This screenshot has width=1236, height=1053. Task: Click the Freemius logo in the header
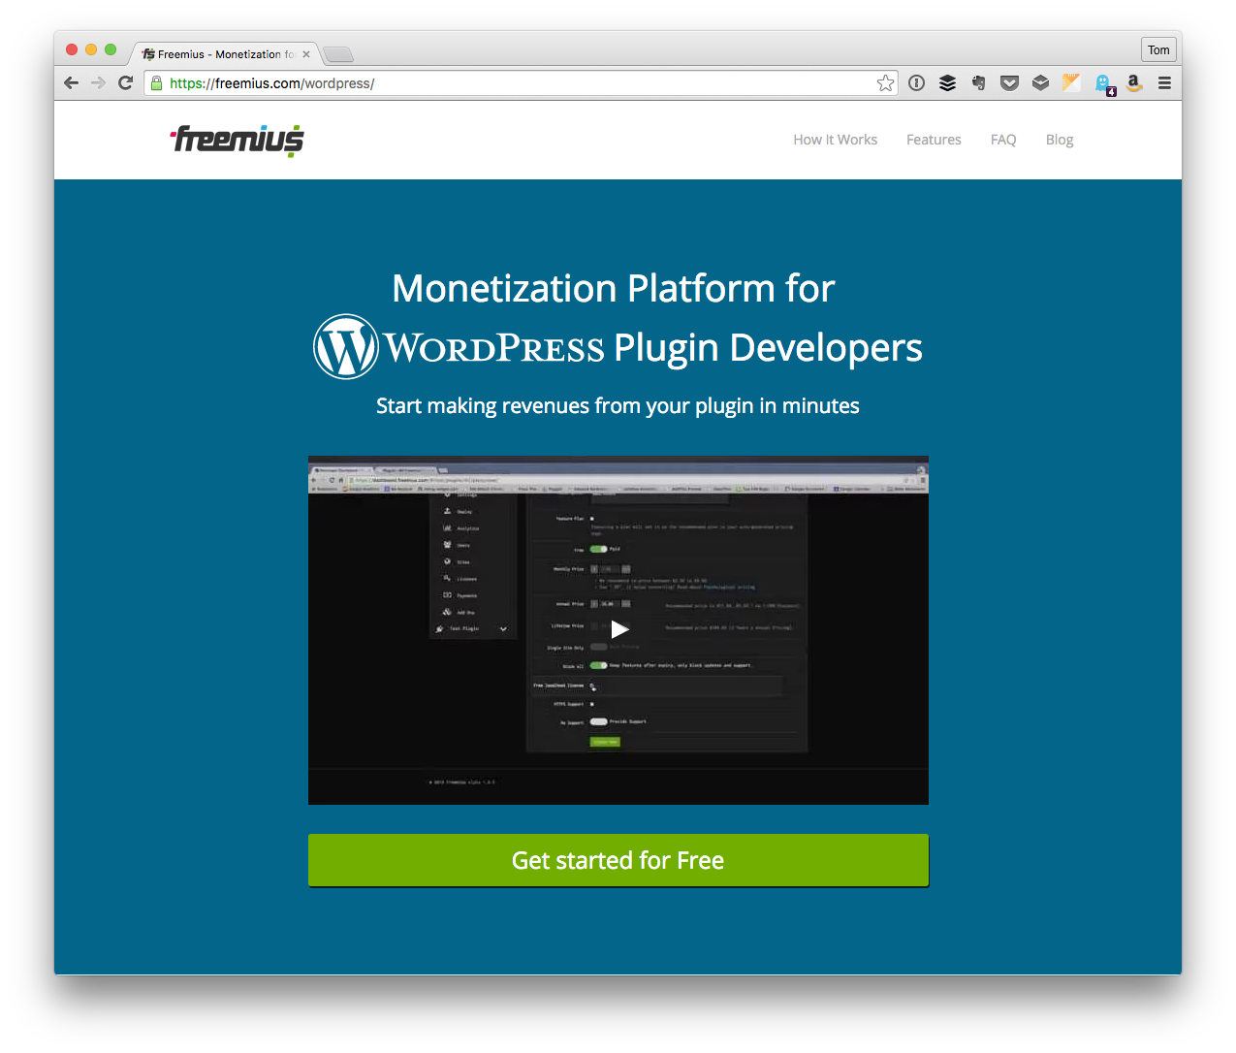point(236,140)
